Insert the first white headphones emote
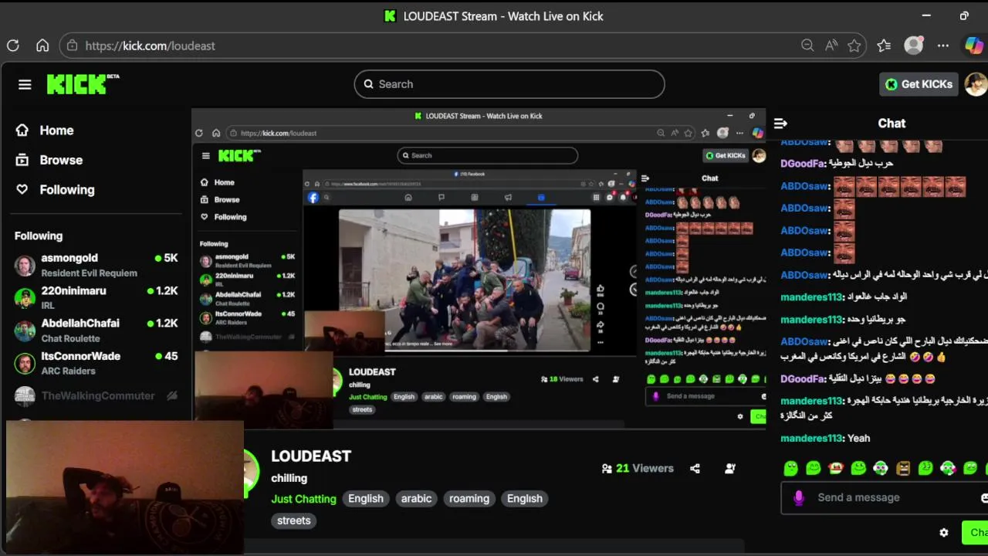This screenshot has width=988, height=556. pyautogui.click(x=881, y=468)
